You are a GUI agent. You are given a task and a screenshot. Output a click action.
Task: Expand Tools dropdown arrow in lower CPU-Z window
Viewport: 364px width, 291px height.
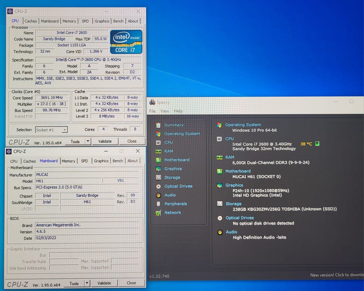(87, 283)
